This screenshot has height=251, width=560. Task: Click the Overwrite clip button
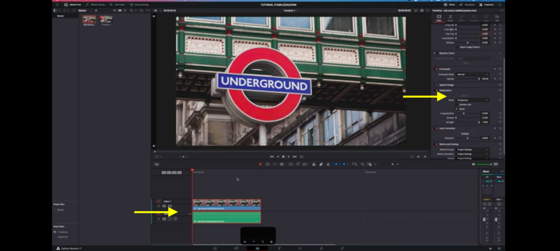[x=298, y=164]
